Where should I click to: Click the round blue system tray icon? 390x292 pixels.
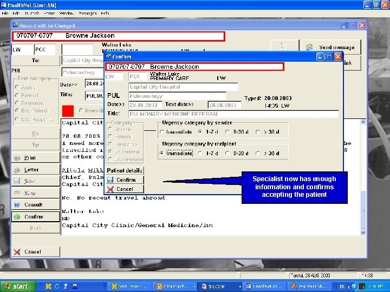point(354,287)
